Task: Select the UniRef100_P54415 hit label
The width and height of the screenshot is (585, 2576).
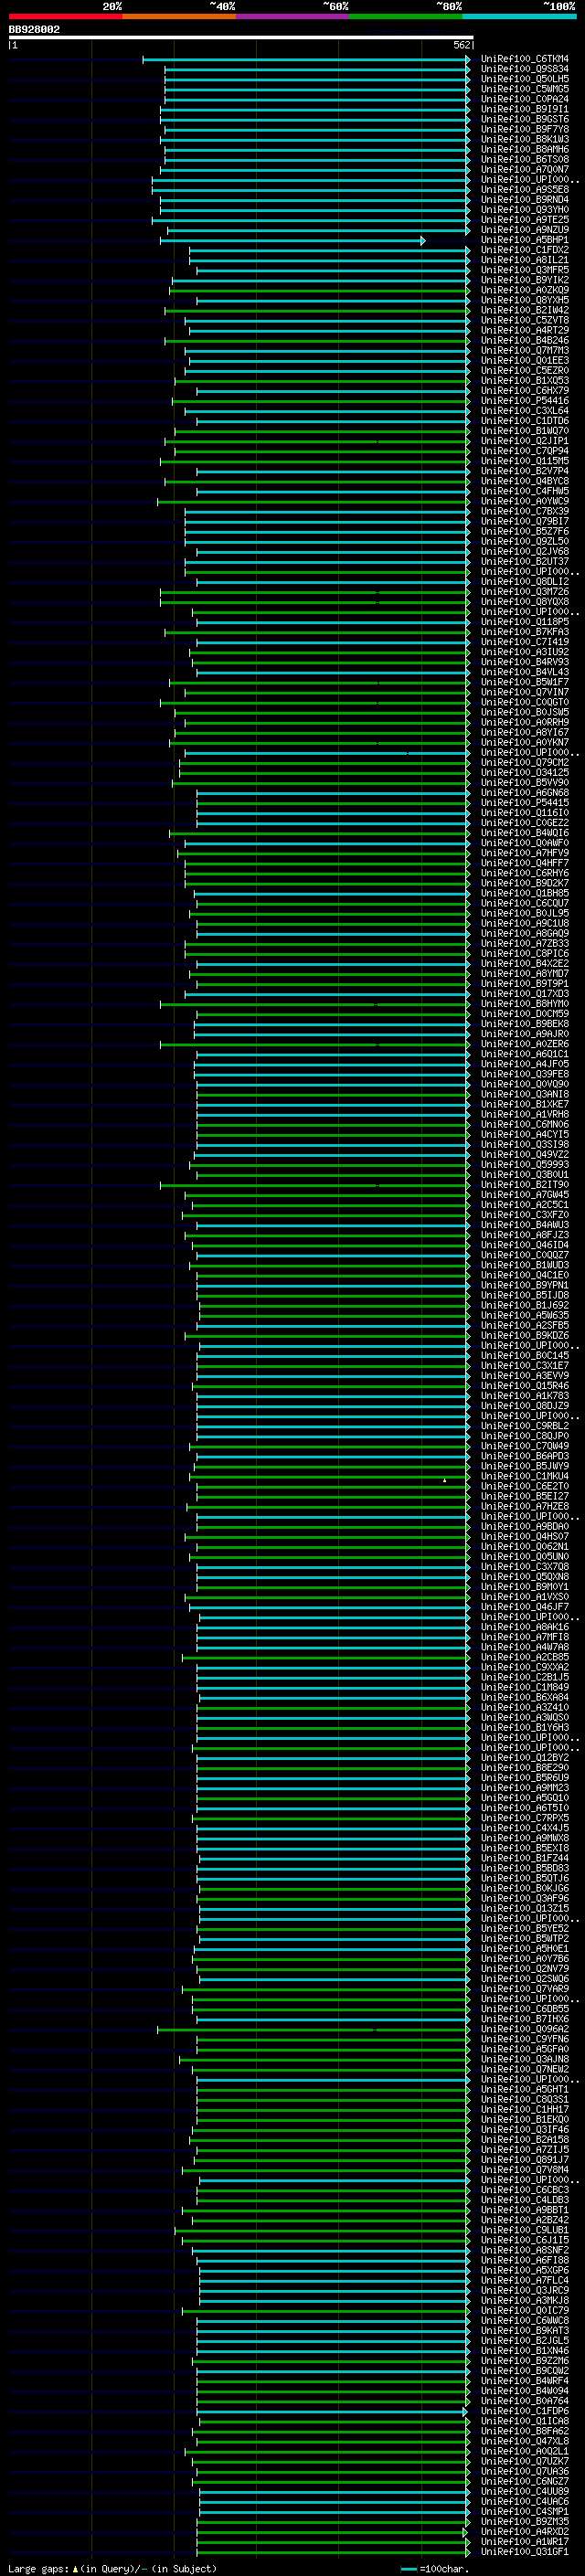Action: [525, 803]
